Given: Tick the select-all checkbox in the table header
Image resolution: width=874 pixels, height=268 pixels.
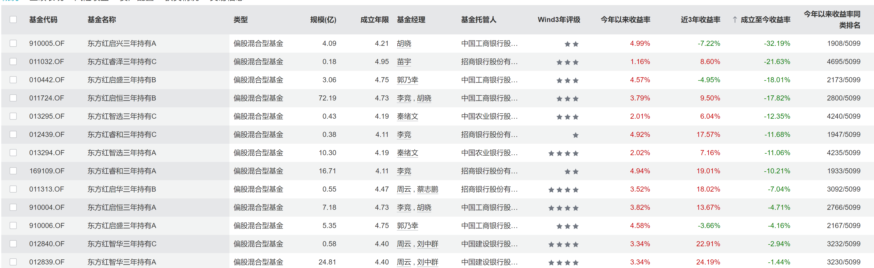Looking at the screenshot, I should [x=13, y=20].
